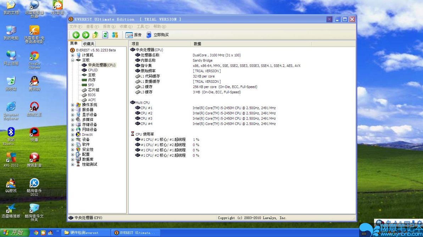Screen dimensions: 423x237
Task: Click the Refresh toolbar icon
Action: [x=105, y=35]
